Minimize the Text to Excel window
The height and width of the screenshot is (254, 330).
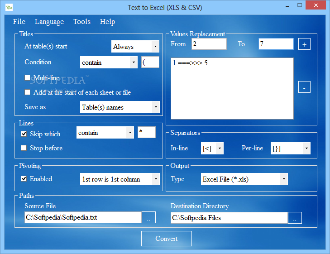pos(287,6)
